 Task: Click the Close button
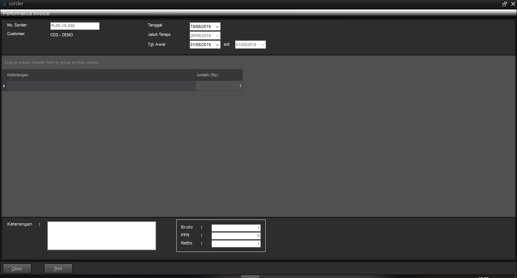pyautogui.click(x=17, y=269)
